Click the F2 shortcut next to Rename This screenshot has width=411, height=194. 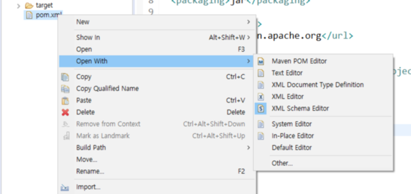tap(241, 171)
